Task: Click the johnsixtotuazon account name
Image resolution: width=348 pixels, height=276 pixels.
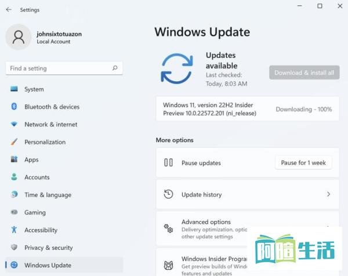Action: pos(59,34)
